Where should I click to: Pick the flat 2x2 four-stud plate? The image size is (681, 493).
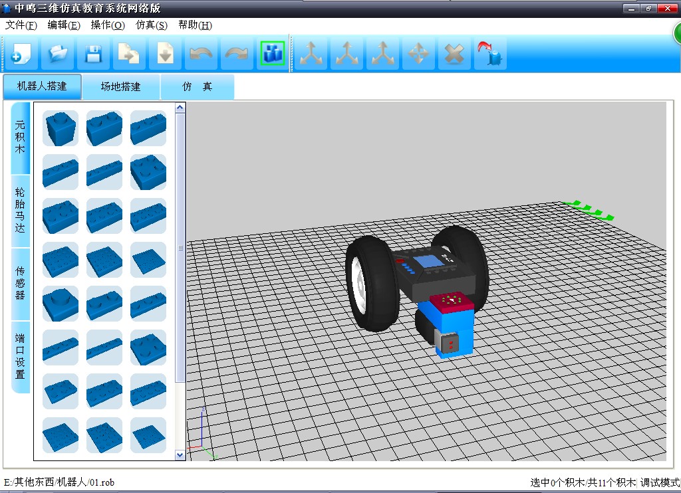pyautogui.click(x=148, y=347)
